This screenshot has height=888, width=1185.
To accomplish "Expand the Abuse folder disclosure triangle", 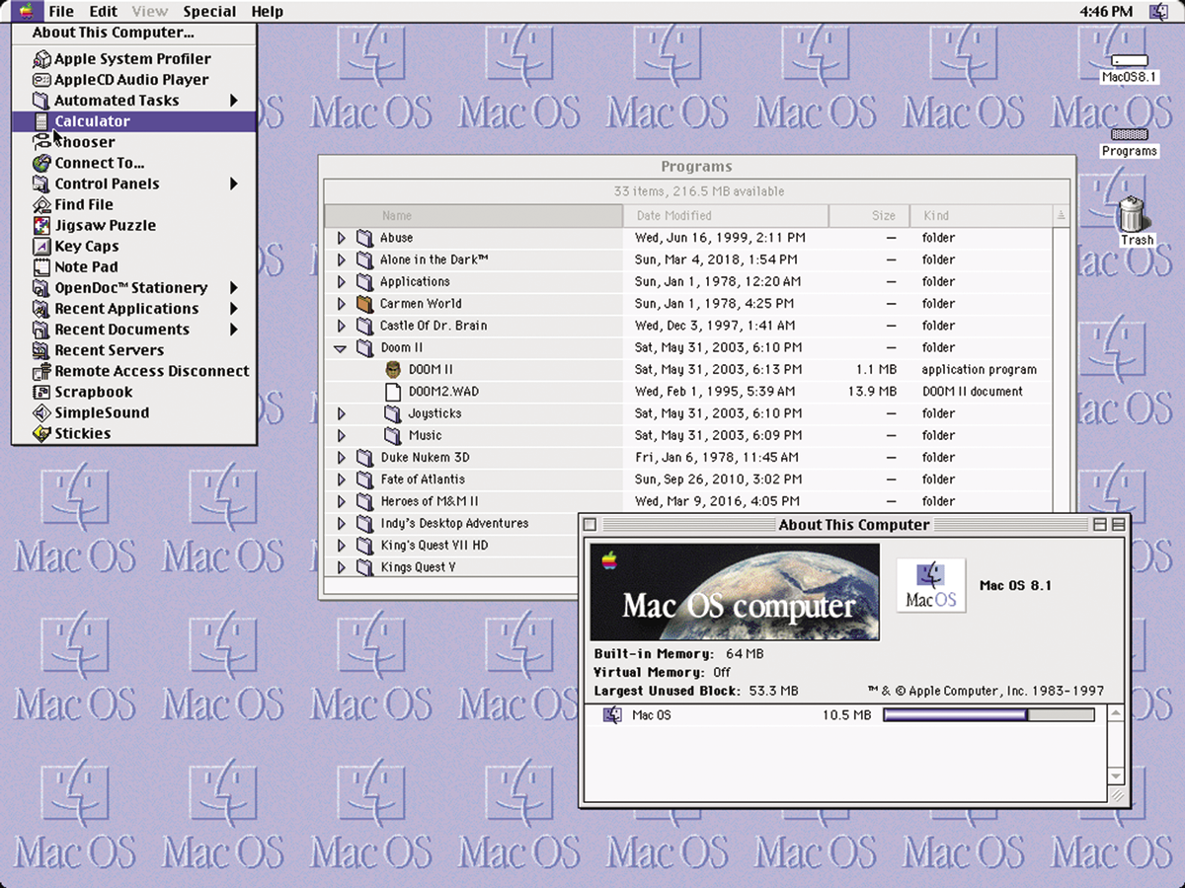I will [x=341, y=238].
